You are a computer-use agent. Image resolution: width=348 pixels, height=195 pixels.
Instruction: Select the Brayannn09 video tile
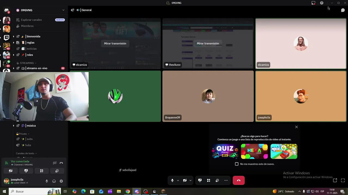tap(208, 96)
